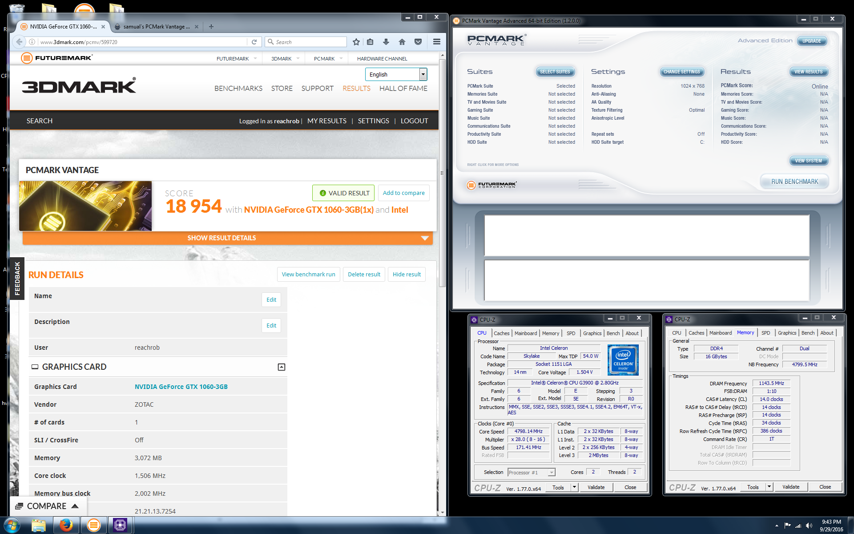Click the Pocket icon in Firefox
This screenshot has width=854, height=534.
click(x=418, y=42)
